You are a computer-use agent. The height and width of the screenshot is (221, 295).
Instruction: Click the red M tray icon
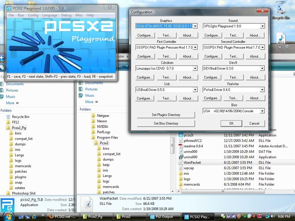pos(260,216)
